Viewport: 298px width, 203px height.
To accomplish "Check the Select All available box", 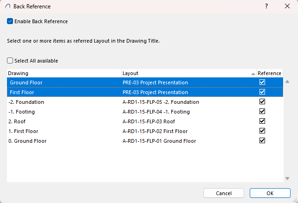I will pyautogui.click(x=10, y=61).
